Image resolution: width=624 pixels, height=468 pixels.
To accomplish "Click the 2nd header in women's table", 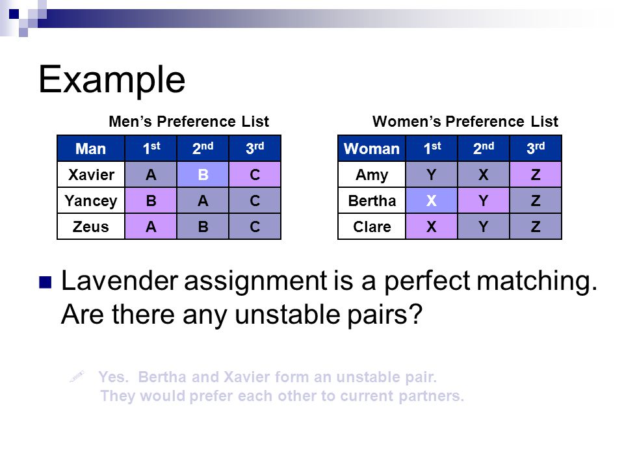I will [484, 148].
